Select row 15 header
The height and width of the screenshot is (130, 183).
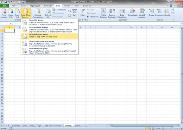(2, 75)
